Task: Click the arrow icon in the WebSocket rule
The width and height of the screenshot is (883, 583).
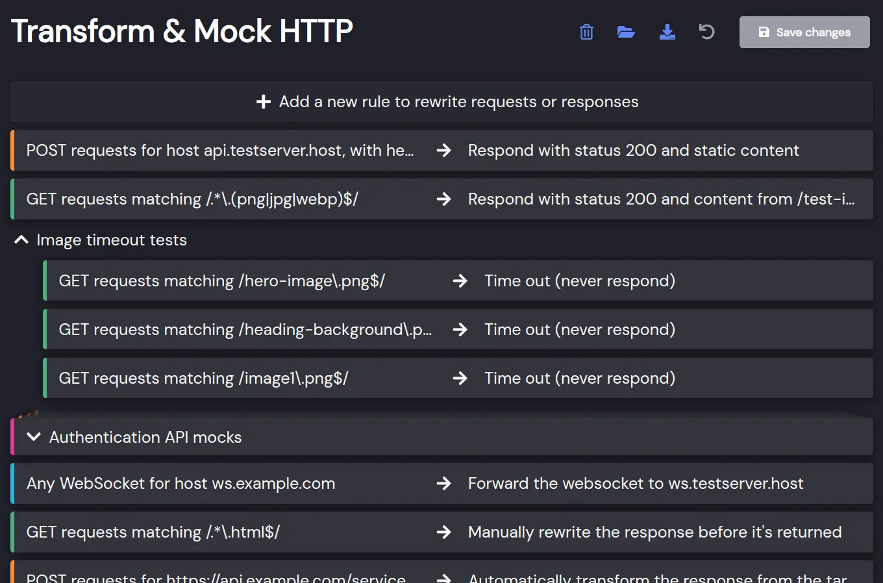Action: (444, 484)
